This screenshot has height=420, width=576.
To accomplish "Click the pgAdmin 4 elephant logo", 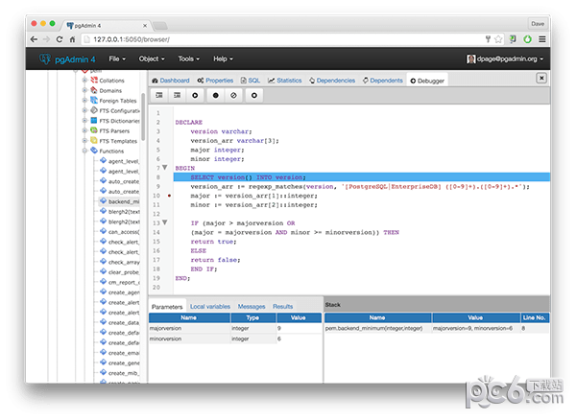I will 45,58.
